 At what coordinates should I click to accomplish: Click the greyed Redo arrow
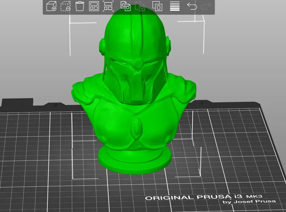click(206, 6)
